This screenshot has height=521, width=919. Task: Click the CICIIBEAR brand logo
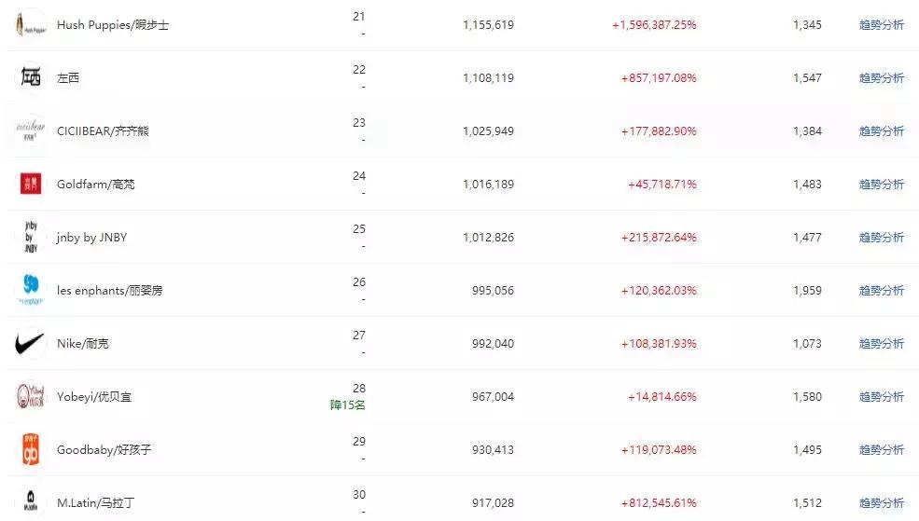click(31, 130)
